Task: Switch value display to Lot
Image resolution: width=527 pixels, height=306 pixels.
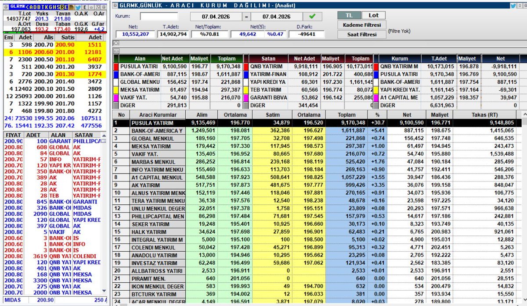Action: point(373,15)
